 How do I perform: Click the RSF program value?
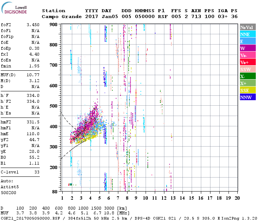pos(163,17)
